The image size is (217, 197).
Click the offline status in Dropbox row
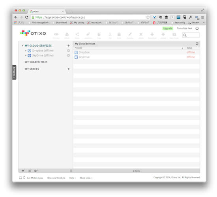pos(191,52)
